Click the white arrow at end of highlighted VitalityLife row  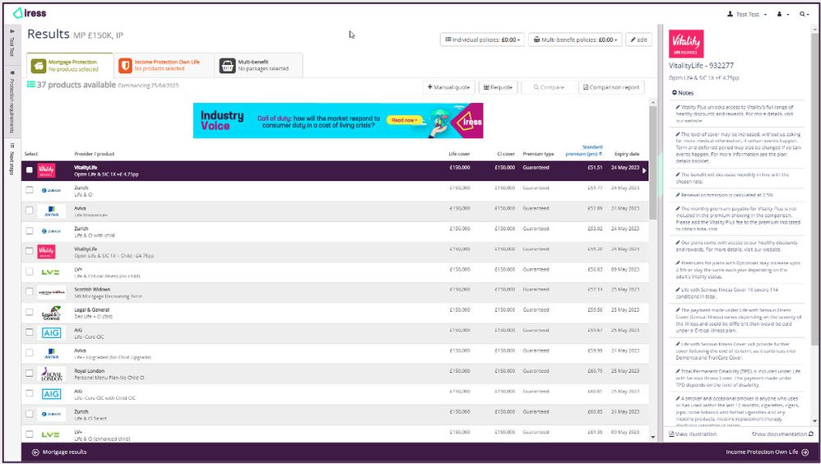644,171
